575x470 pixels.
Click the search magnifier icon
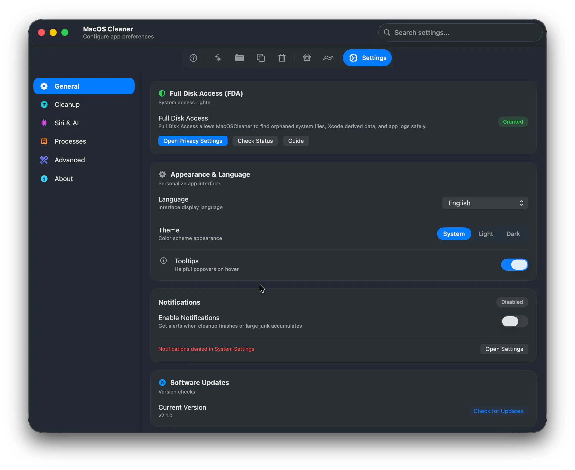tap(387, 33)
